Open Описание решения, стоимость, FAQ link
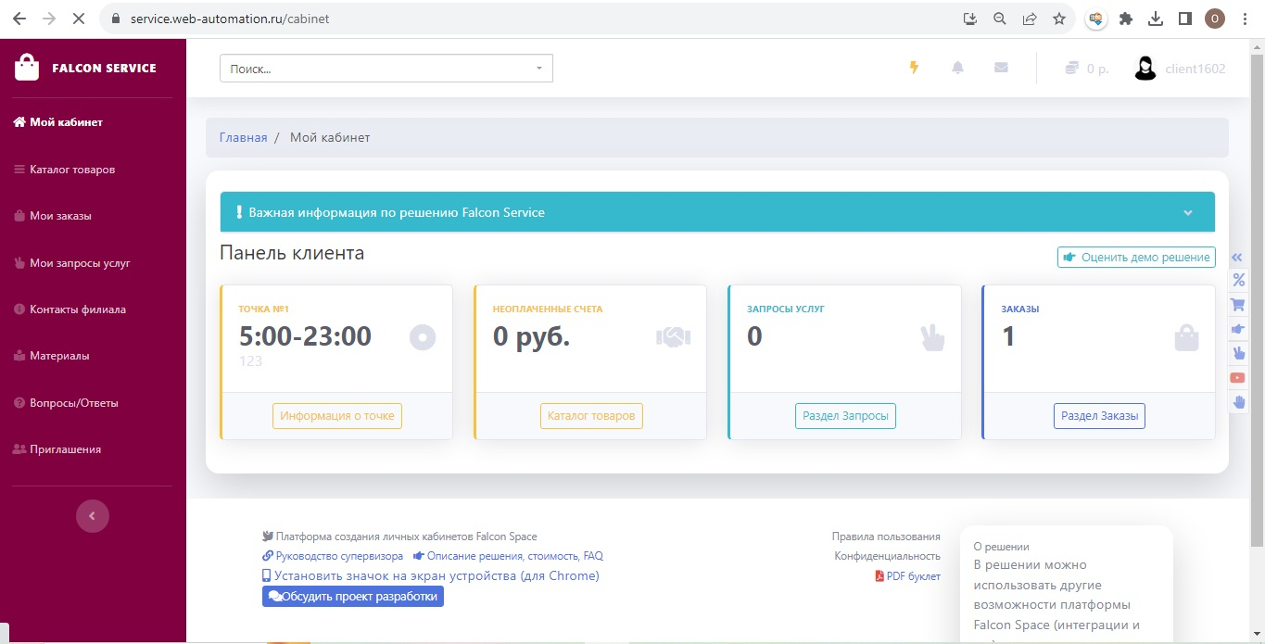Screen dimensions: 1265x644 [x=508, y=556]
